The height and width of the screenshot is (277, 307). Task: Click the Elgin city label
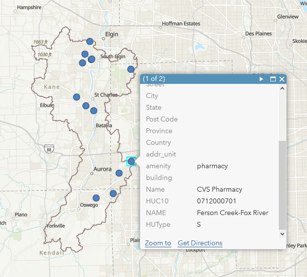point(112,34)
